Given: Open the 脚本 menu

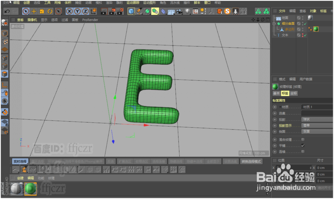Looking at the screenshot, I should [x=197, y=3].
